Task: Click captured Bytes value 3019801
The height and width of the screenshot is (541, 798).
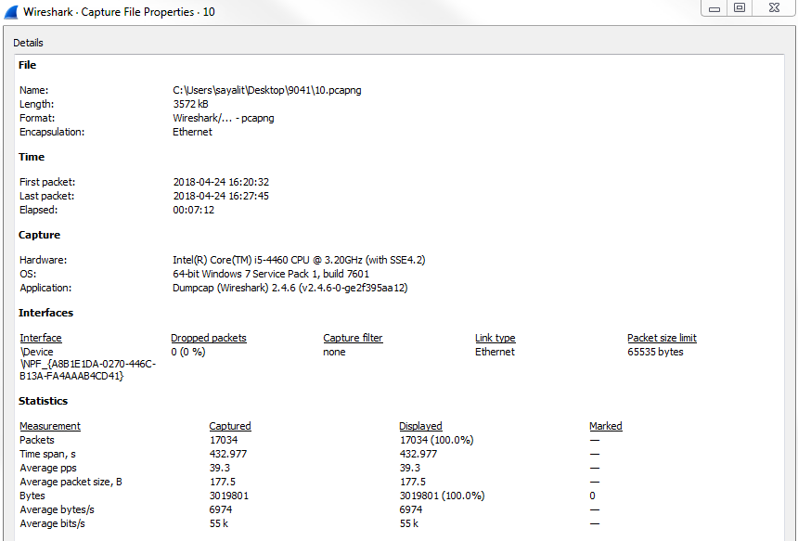Action: pyautogui.click(x=229, y=496)
